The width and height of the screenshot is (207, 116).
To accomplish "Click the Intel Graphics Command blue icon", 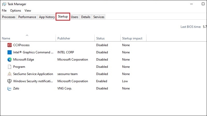I will tap(10, 52).
